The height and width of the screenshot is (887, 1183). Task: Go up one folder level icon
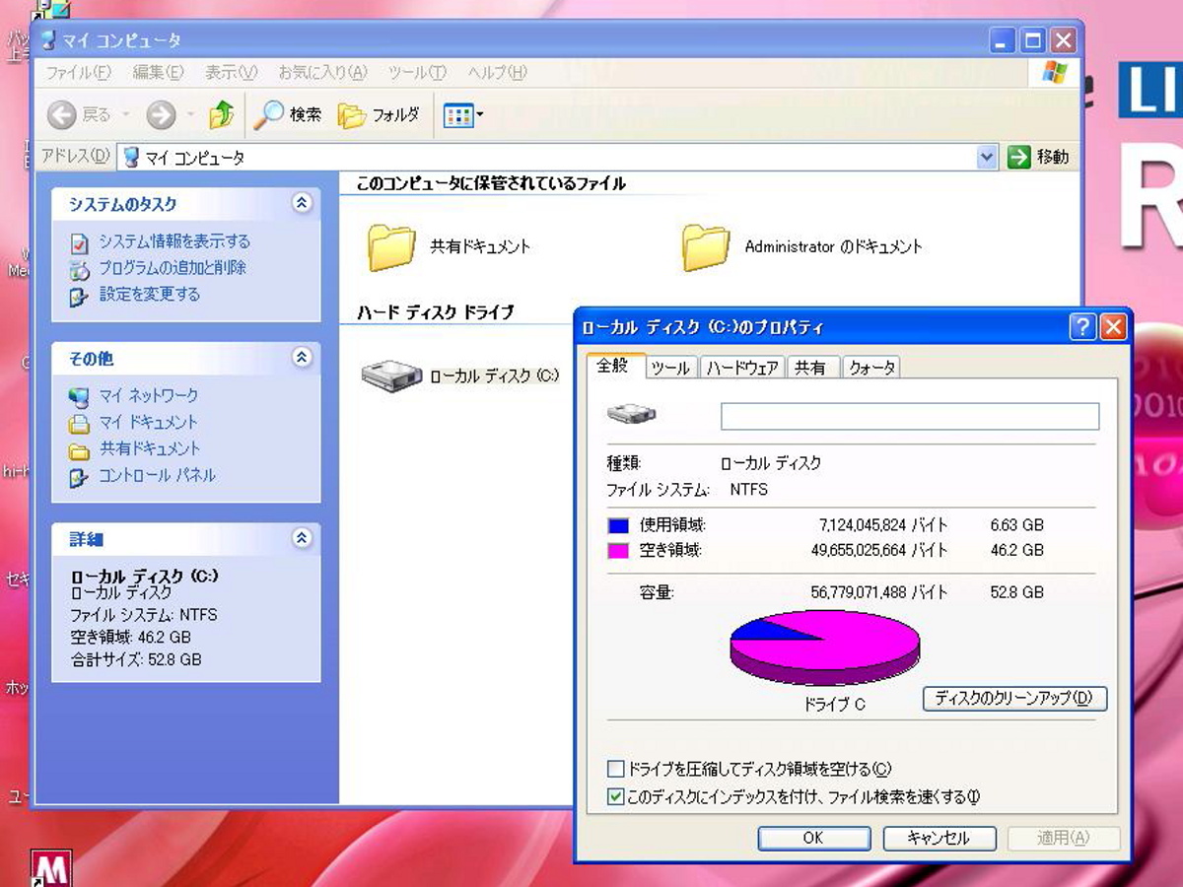point(222,115)
